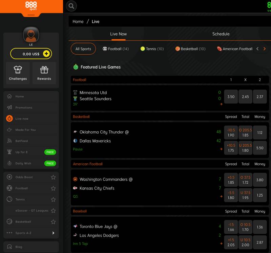This screenshot has width=271, height=253.
Task: Open Rewards with the gift icon
Action: coord(44,73)
